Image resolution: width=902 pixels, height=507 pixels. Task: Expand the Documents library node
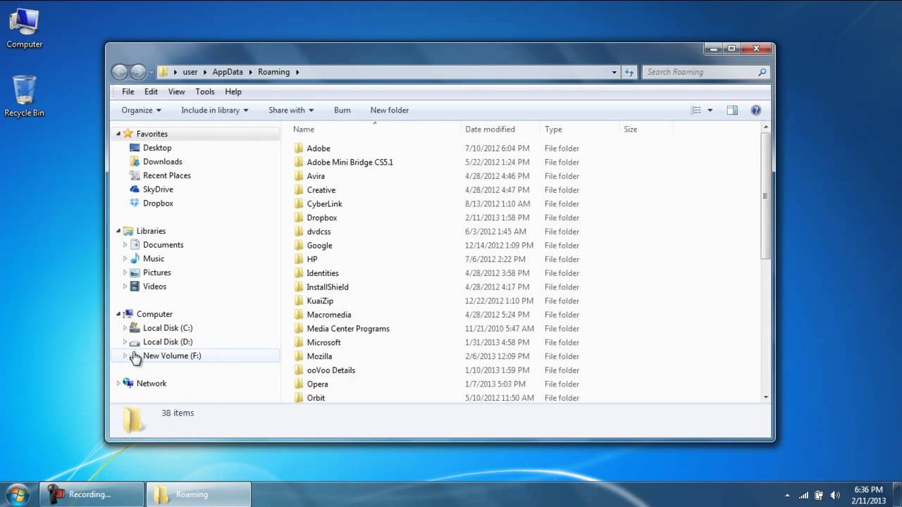pos(125,245)
